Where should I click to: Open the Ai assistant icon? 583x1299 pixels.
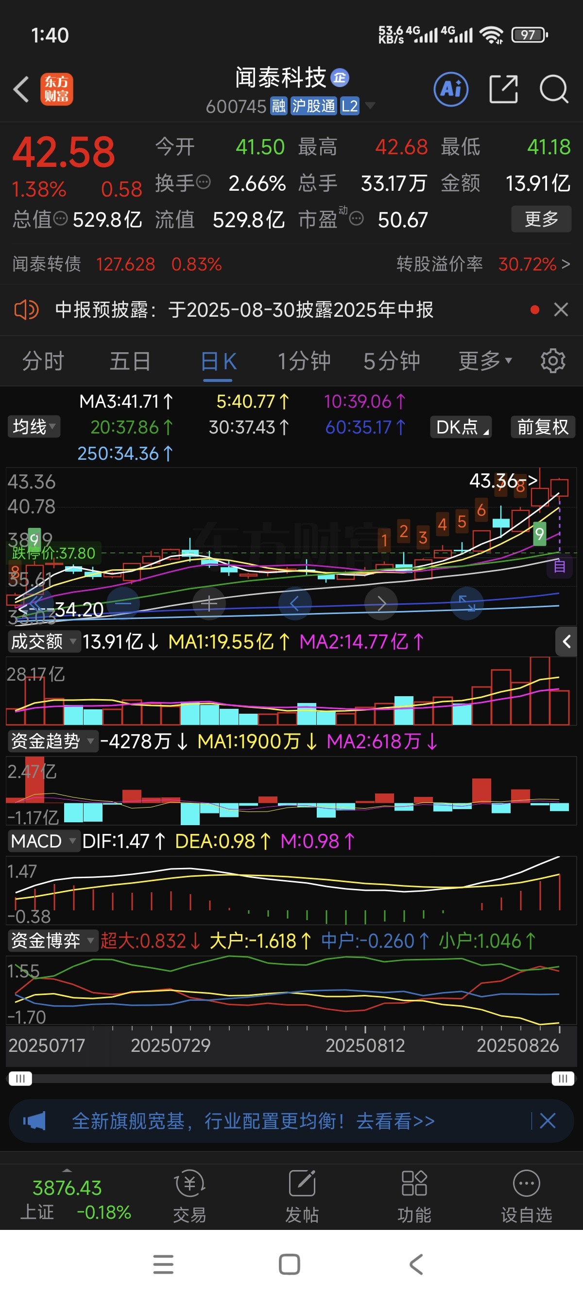click(x=450, y=90)
